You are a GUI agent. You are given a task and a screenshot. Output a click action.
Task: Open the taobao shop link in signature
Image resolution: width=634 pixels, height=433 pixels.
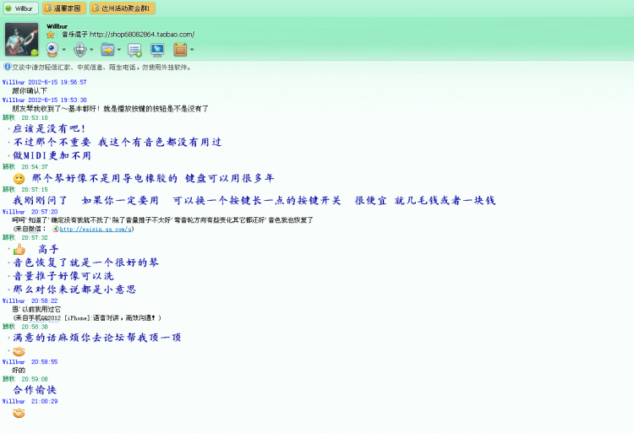(142, 35)
